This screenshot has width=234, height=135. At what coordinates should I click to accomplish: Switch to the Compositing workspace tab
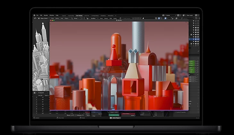95,15
